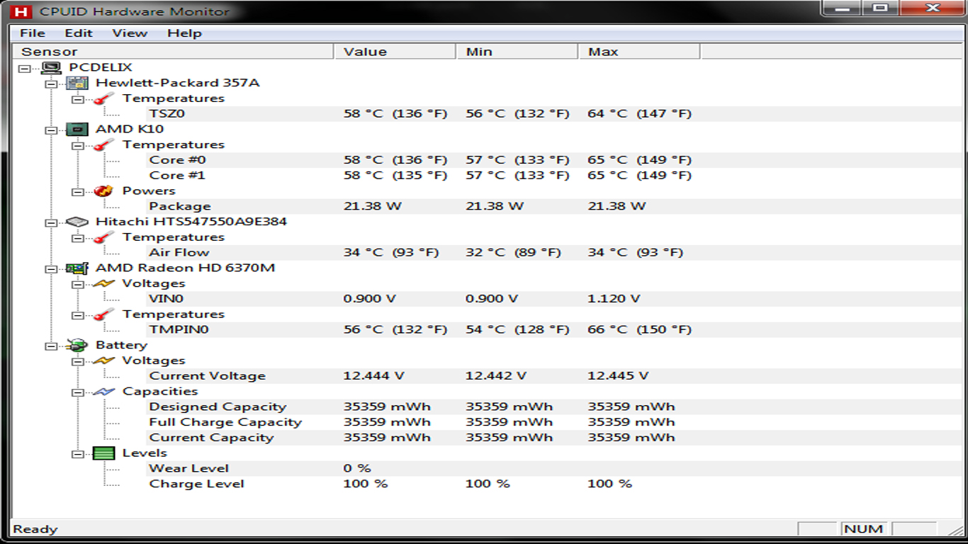Click thermometer icon under AMD K10
The height and width of the screenshot is (544, 968).
click(103, 144)
